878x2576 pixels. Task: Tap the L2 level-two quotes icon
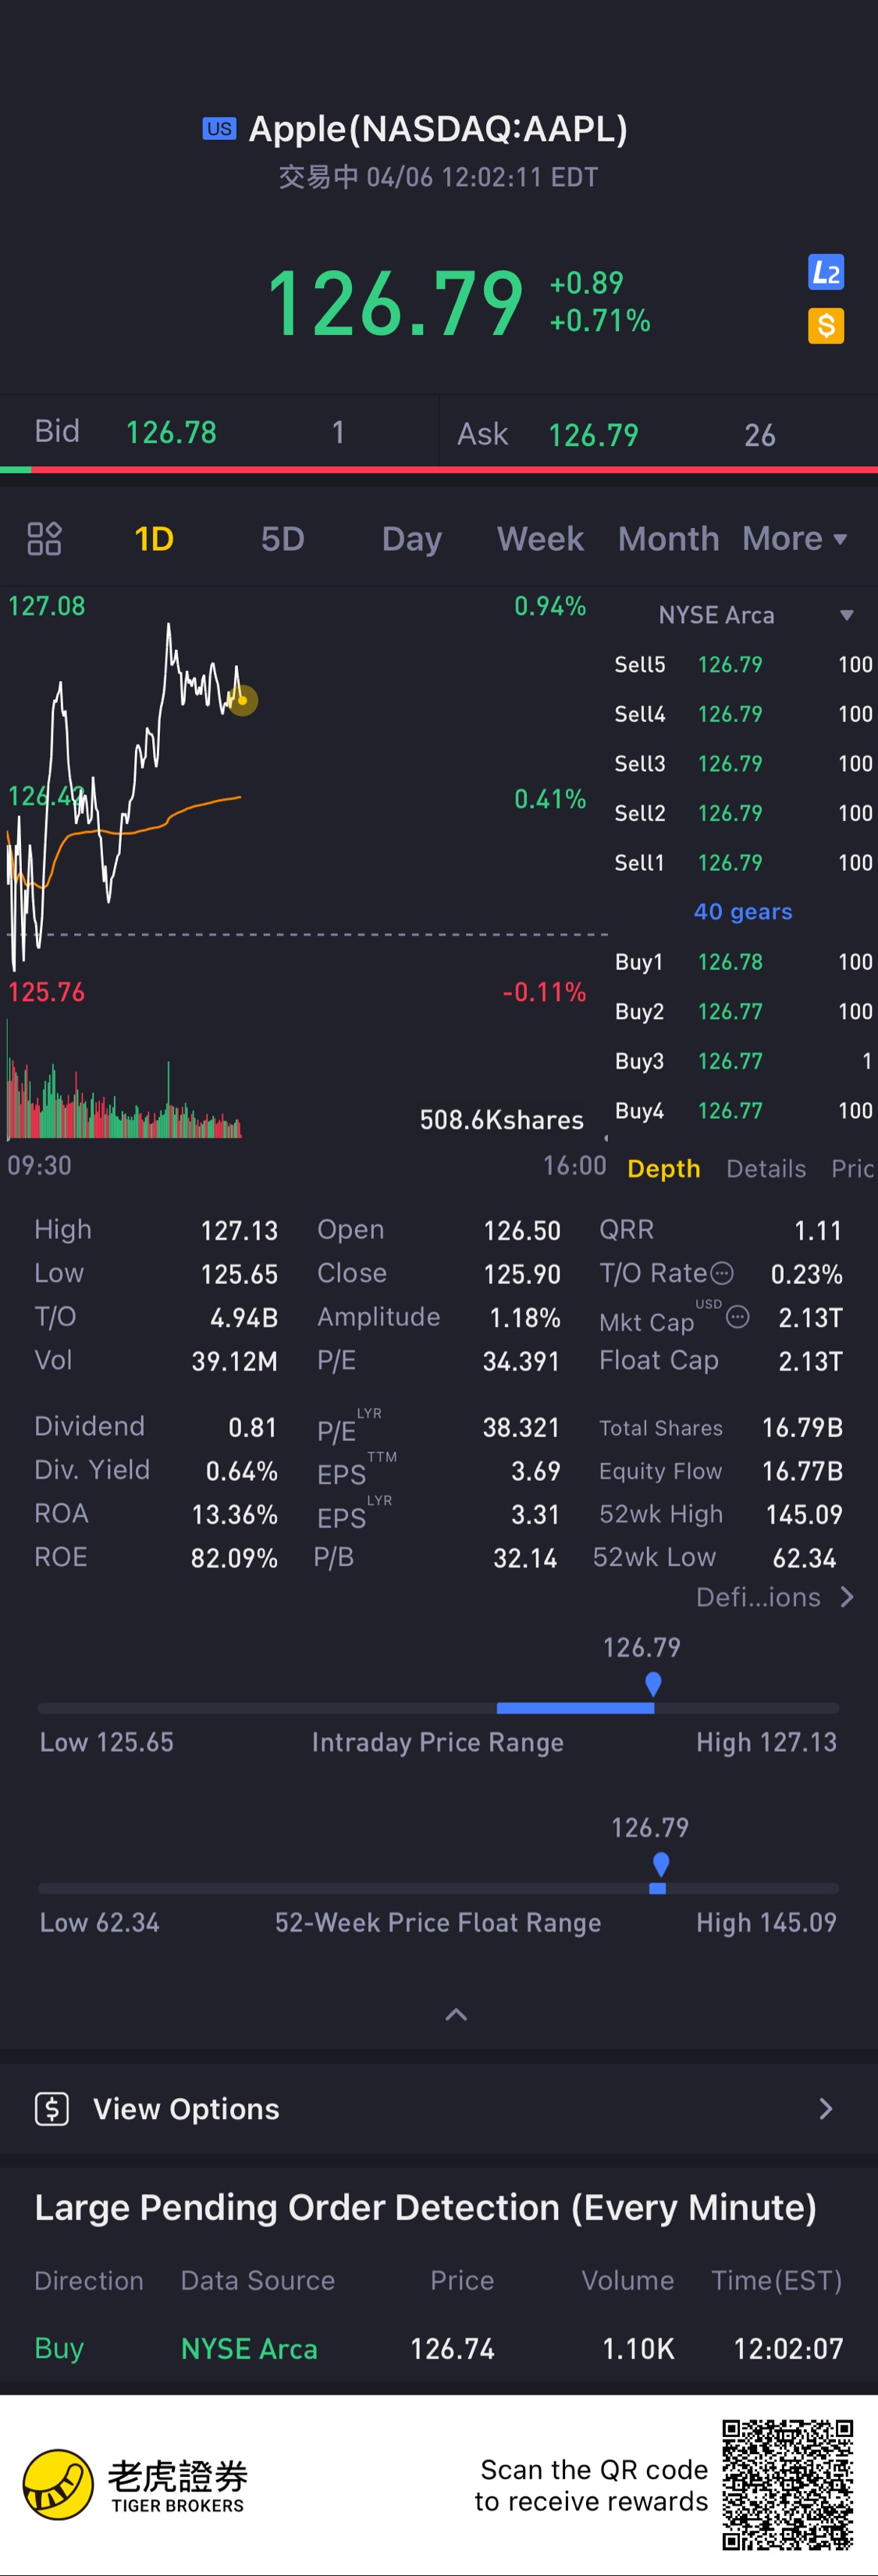825,272
